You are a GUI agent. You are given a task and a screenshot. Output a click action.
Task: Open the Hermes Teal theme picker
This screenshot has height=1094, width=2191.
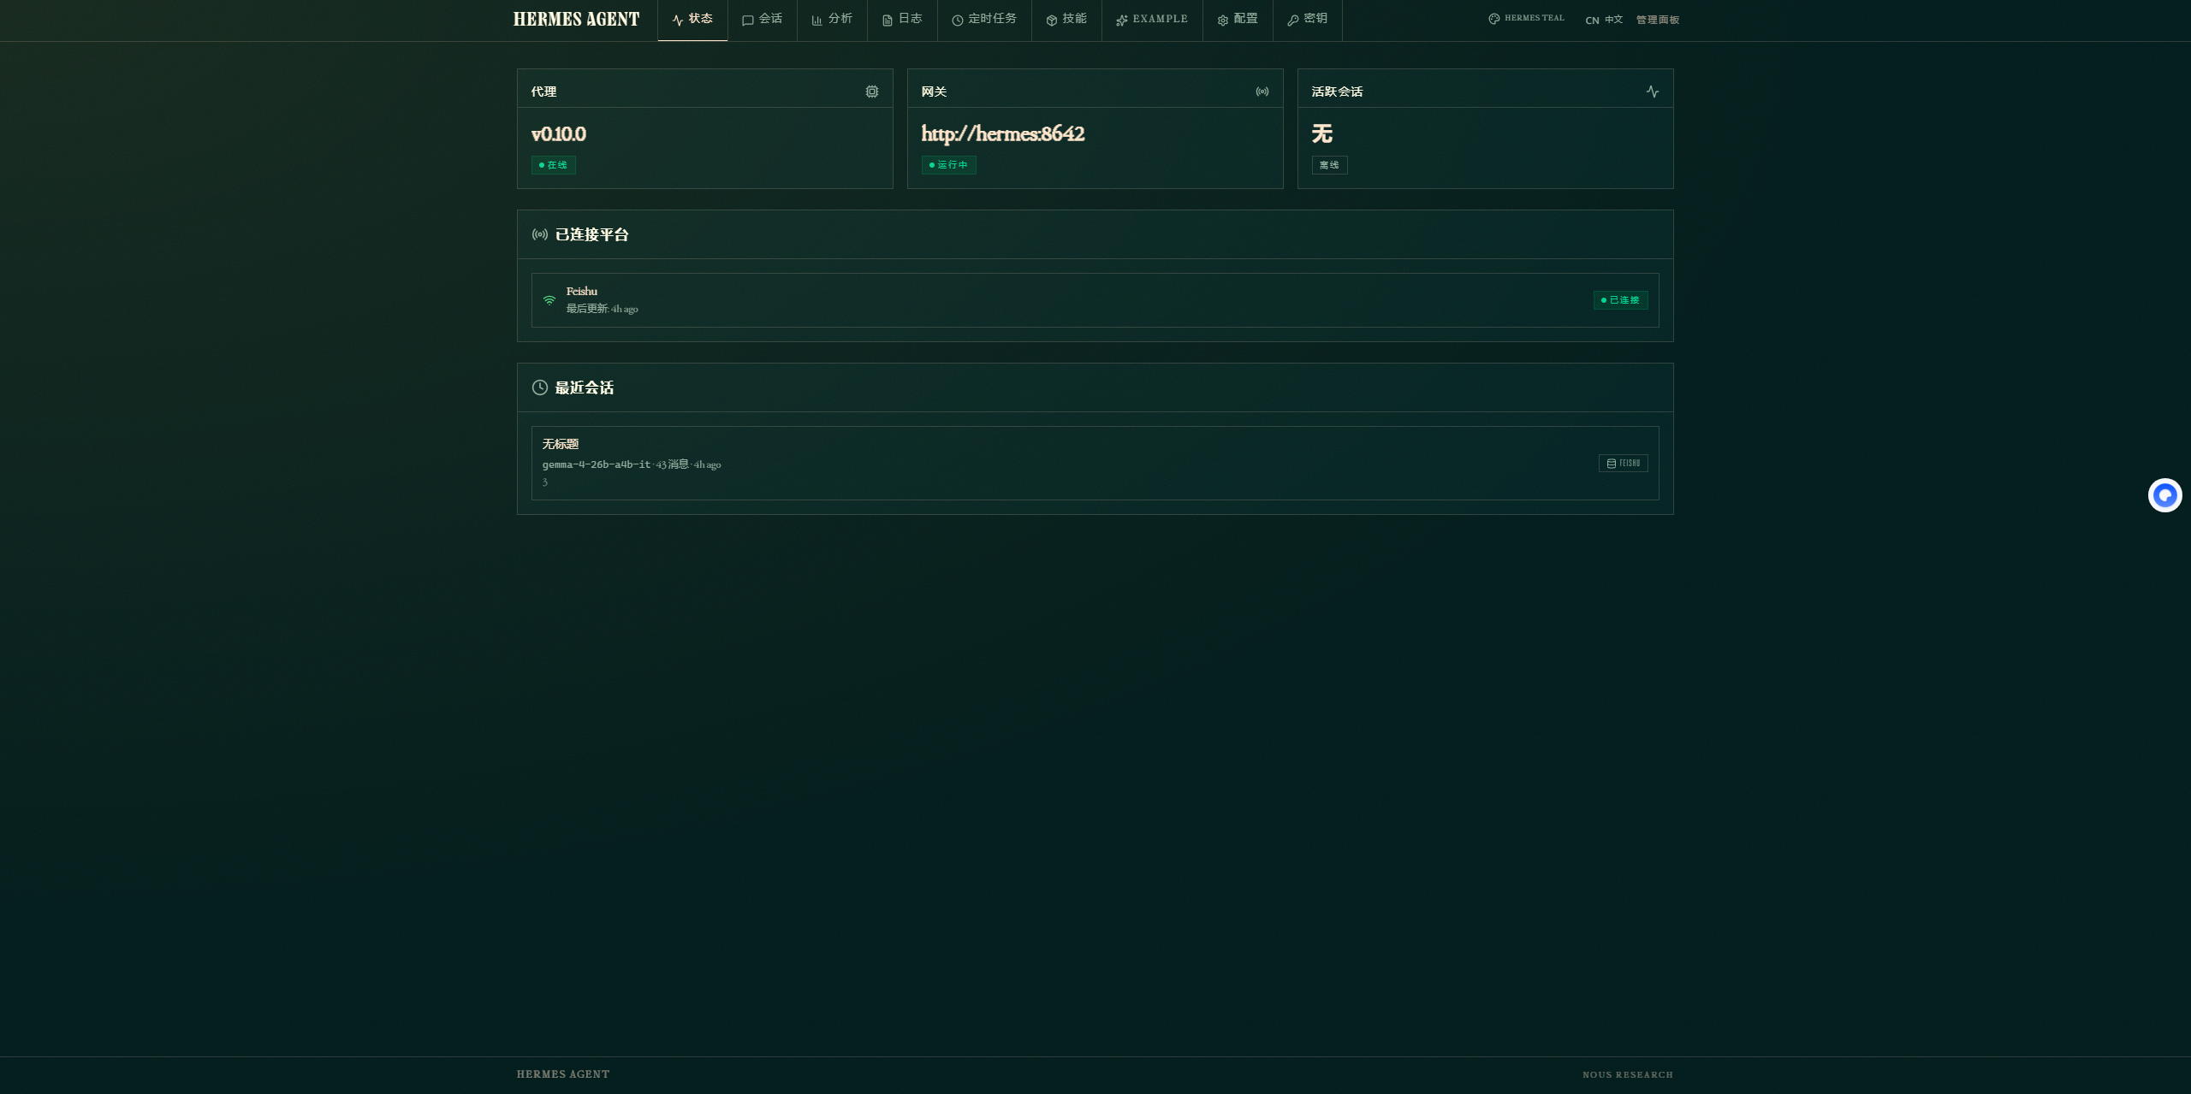pos(1526,19)
